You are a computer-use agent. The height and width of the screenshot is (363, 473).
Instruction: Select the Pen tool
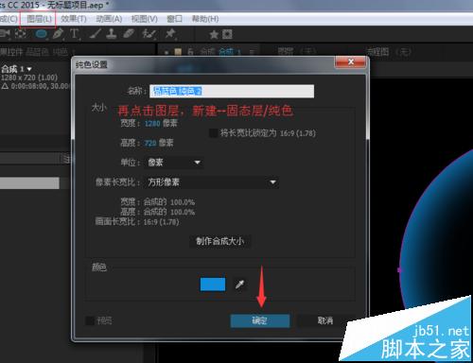tap(58, 33)
